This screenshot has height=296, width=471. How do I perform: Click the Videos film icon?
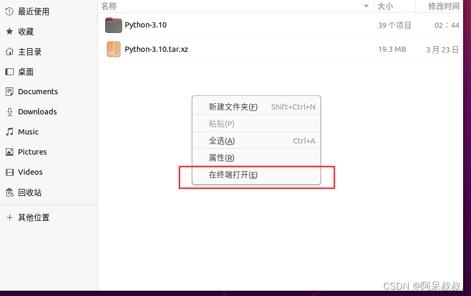(x=10, y=172)
